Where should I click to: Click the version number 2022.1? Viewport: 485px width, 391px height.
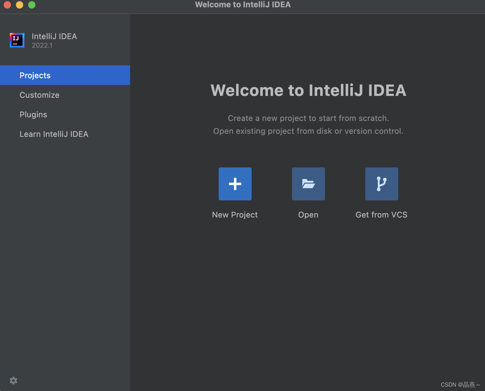(x=42, y=45)
